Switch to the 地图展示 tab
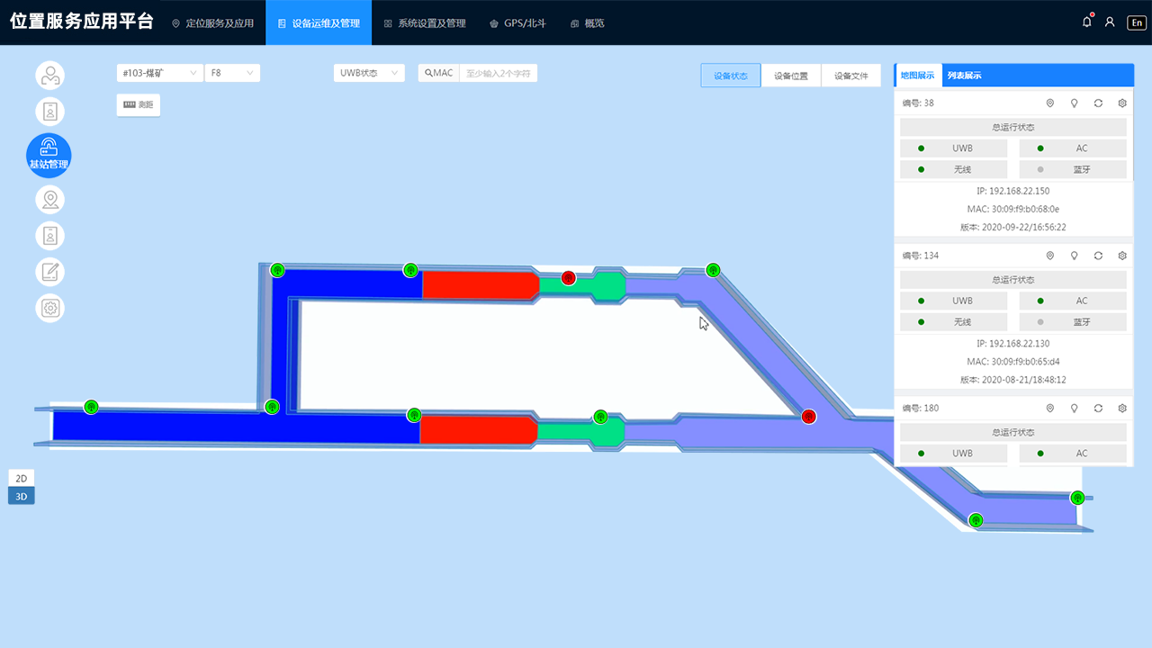 (x=918, y=76)
